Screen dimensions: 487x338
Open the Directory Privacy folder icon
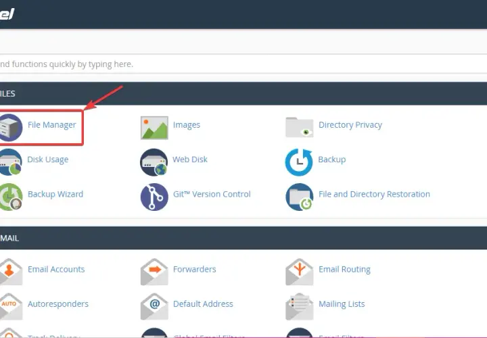point(300,127)
